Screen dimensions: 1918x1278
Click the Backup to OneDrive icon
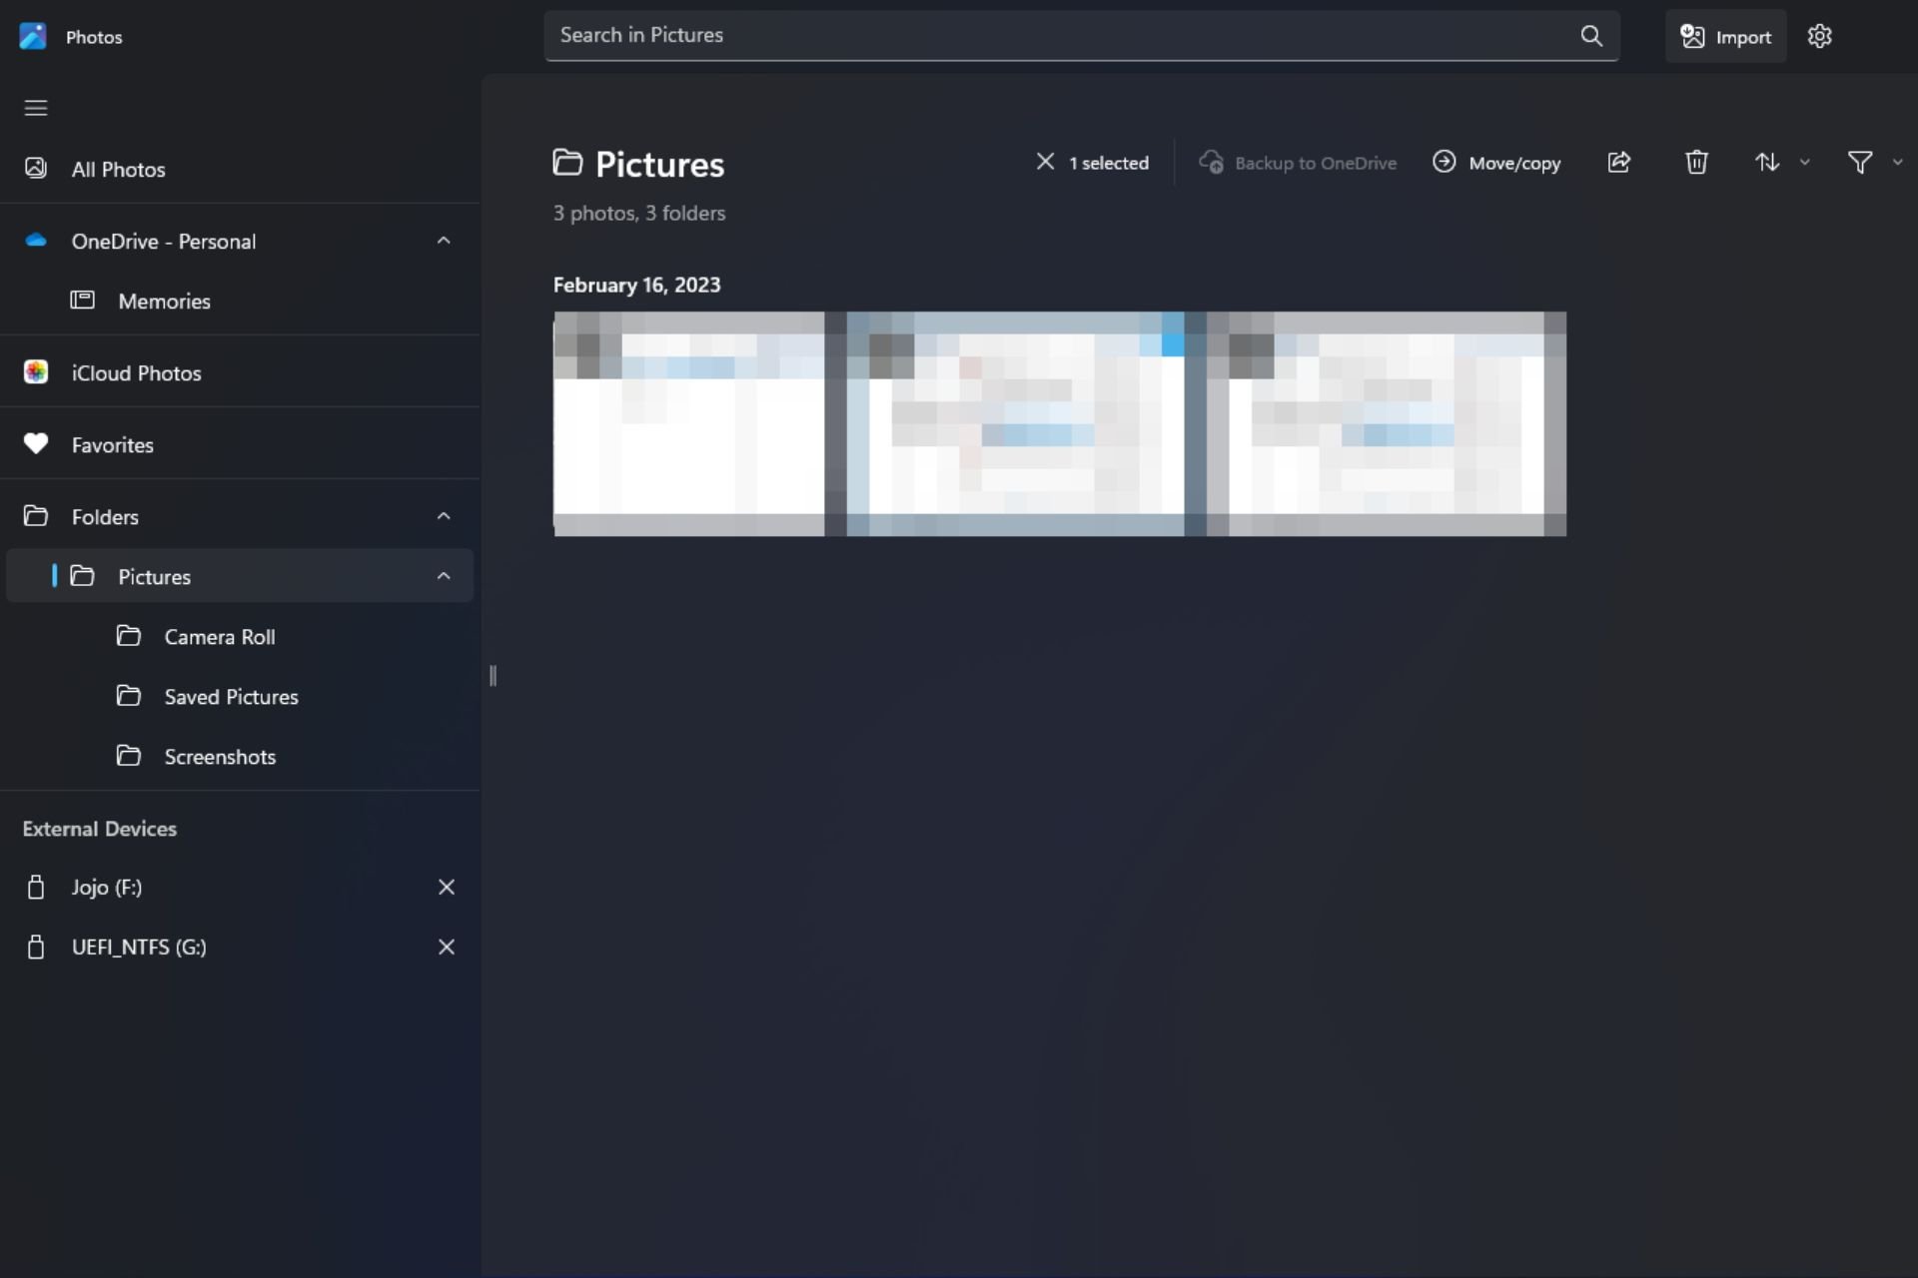coord(1209,161)
